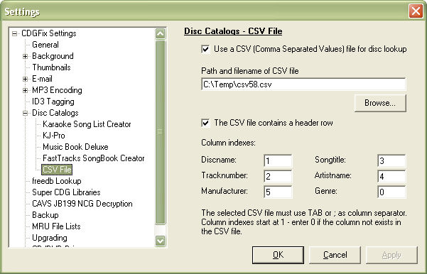Click the disabled Apply button

coord(391,255)
